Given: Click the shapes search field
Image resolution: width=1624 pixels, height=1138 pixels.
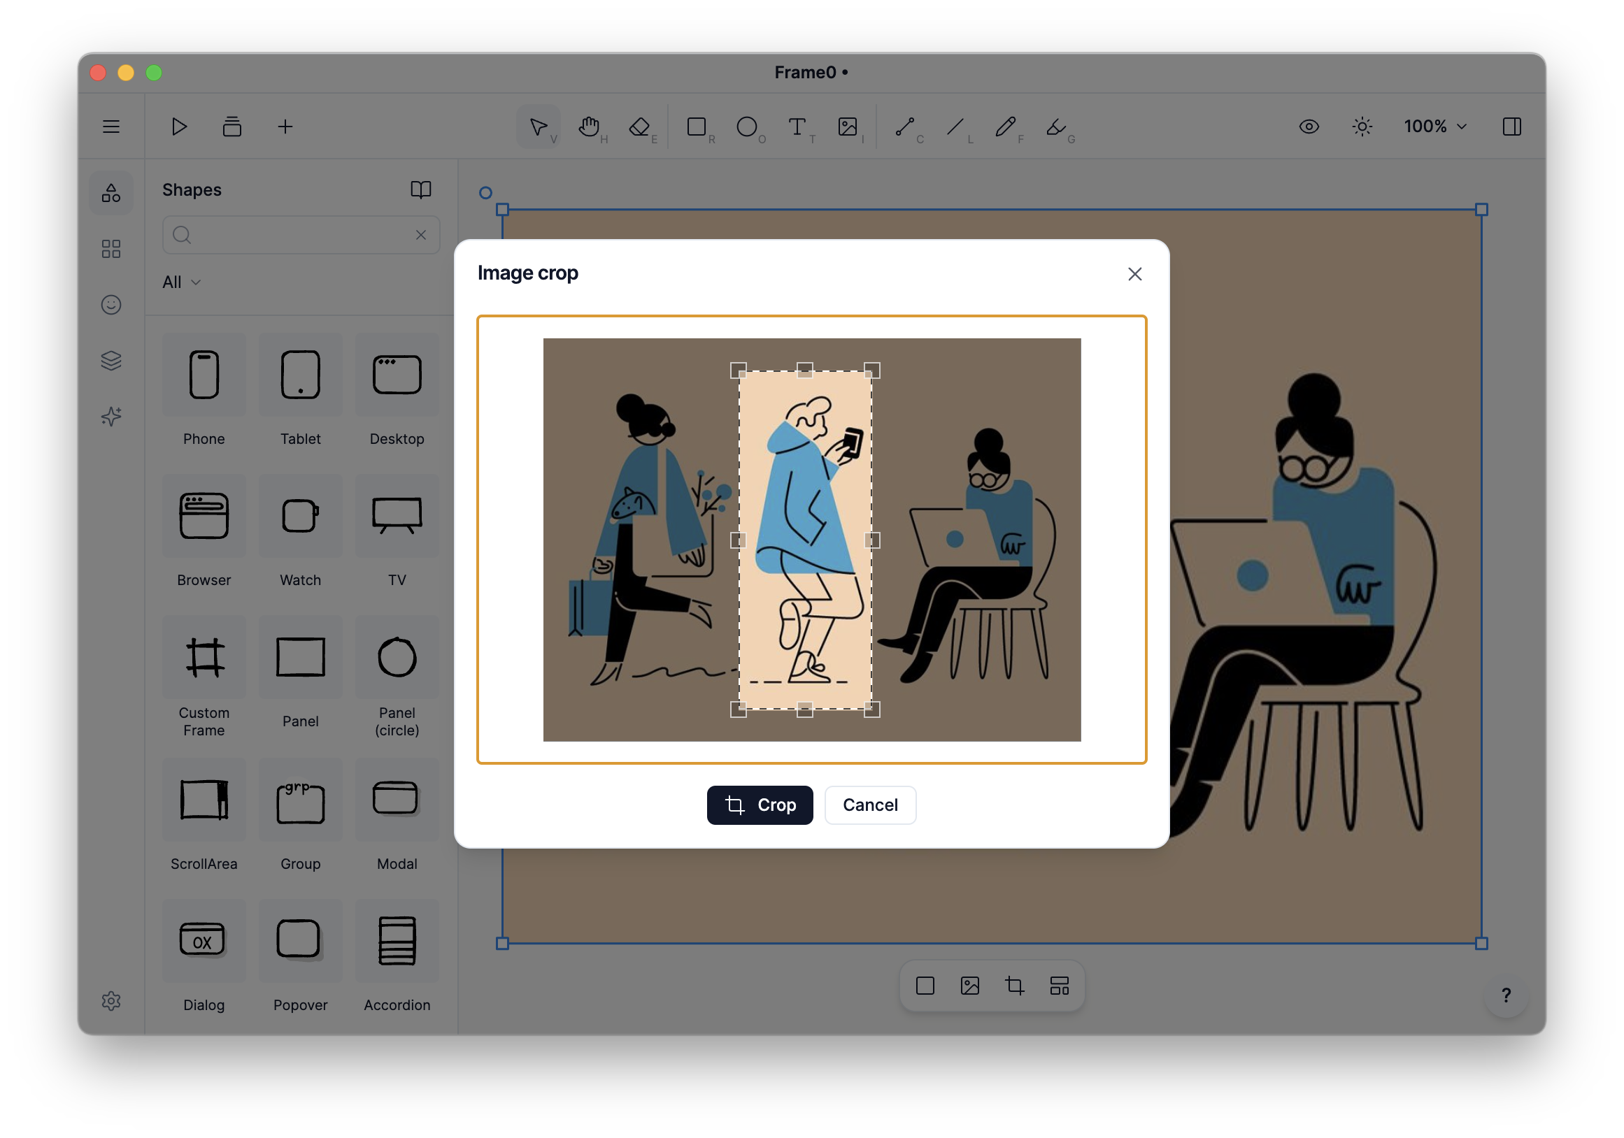Looking at the screenshot, I should (301, 235).
